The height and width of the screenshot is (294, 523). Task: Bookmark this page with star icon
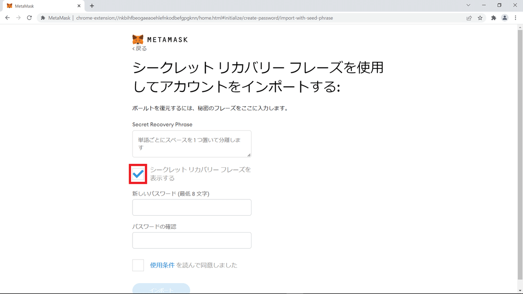[480, 18]
